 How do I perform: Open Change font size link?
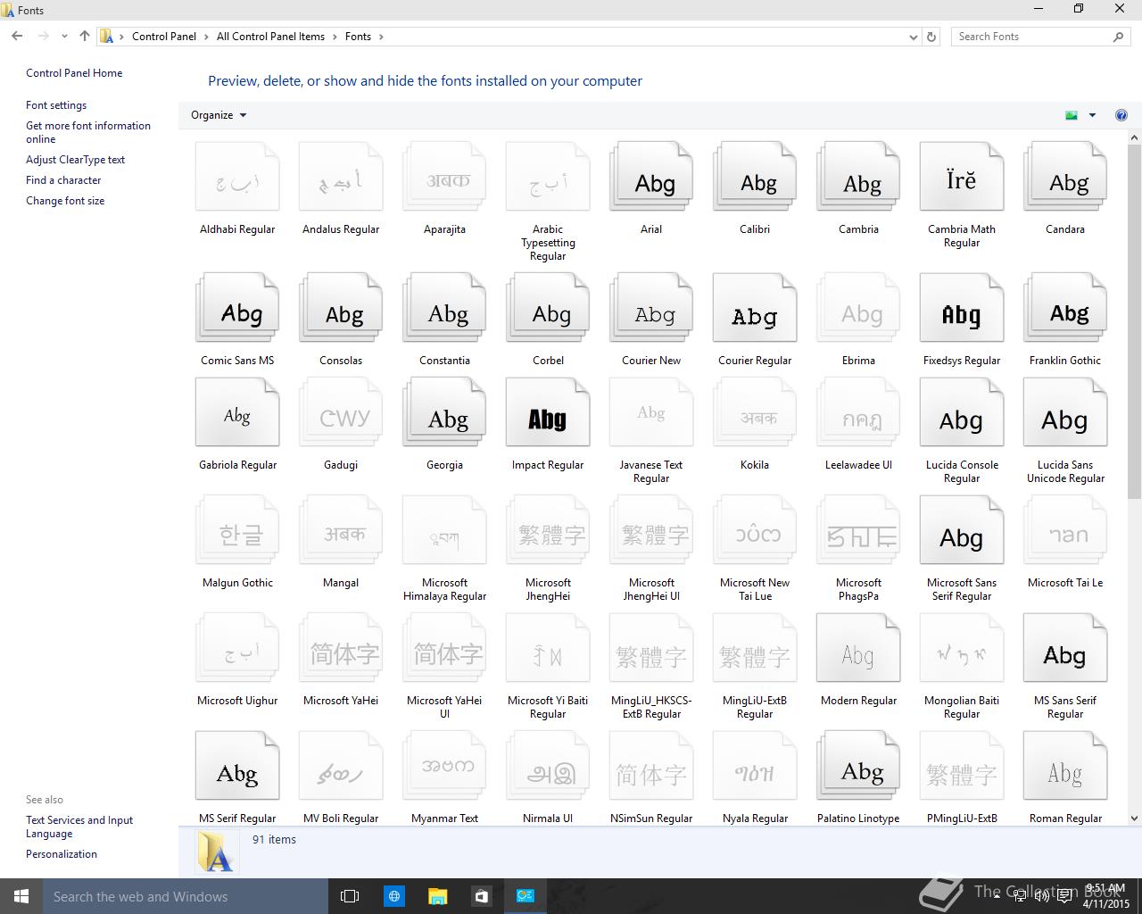(65, 201)
